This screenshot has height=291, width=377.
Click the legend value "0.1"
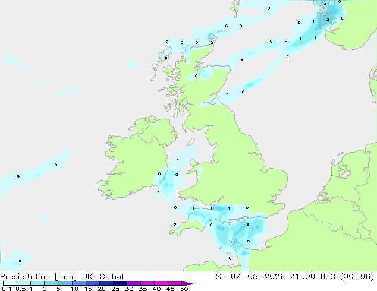7,289
